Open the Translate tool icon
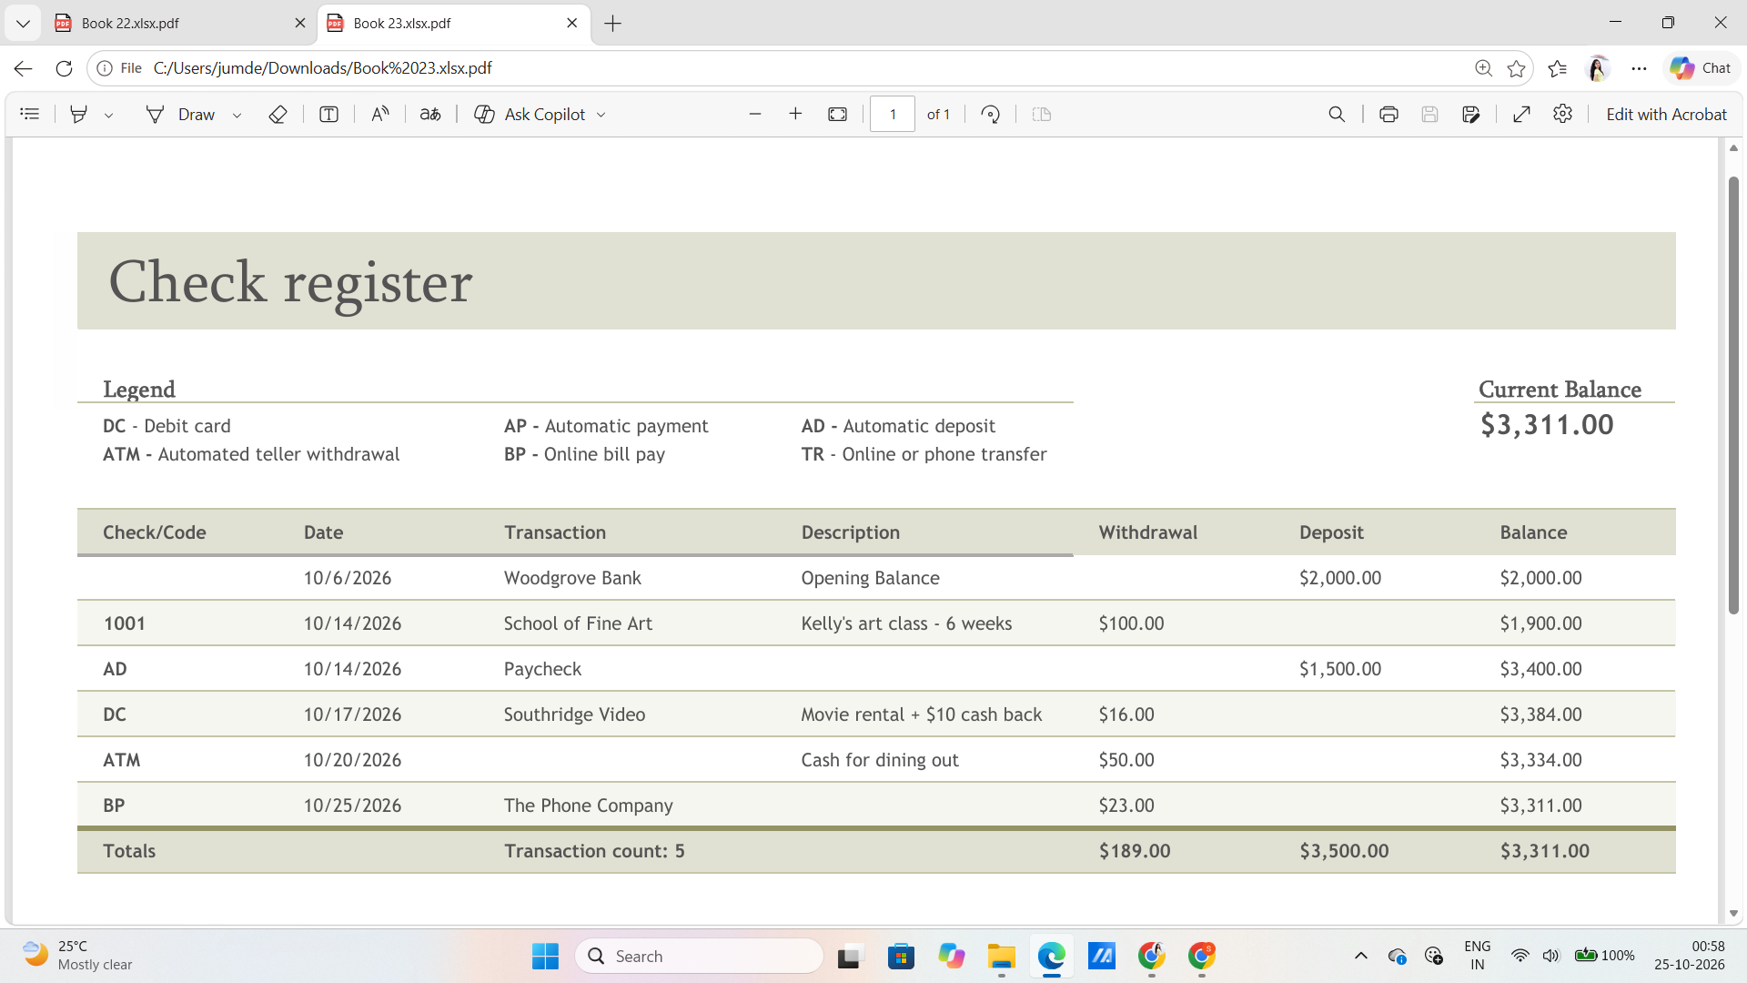1747x983 pixels. 430,114
